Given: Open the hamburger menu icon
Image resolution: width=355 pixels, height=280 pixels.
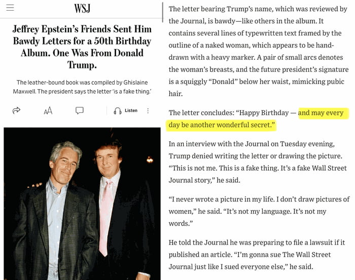Looking at the screenshot, I should pyautogui.click(x=10, y=8).
